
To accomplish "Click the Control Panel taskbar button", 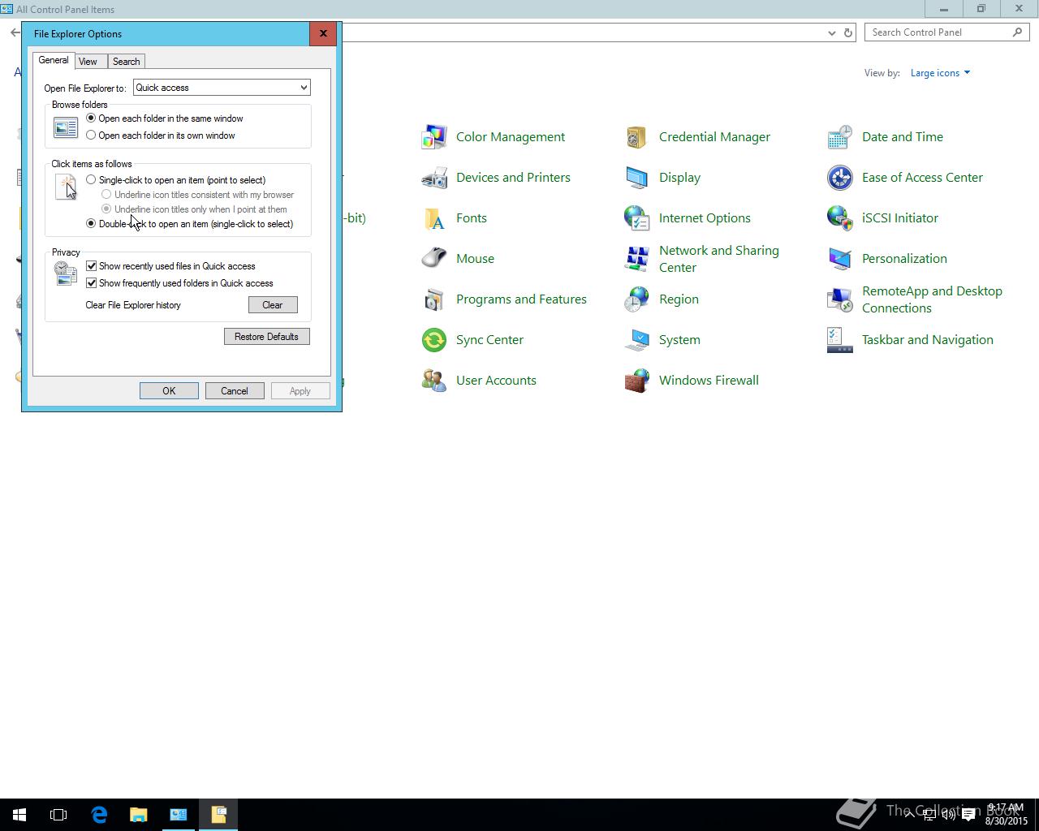I will click(179, 815).
